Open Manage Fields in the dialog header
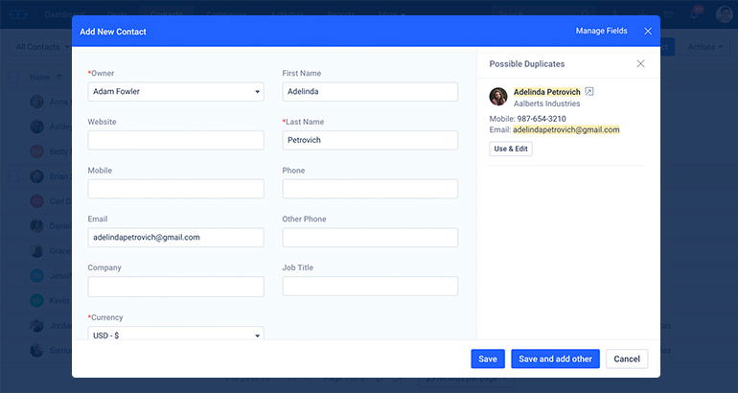This screenshot has height=393, width=738. (601, 31)
